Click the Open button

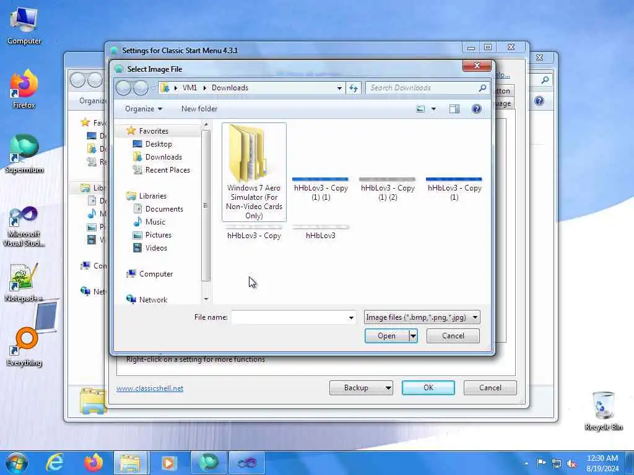pos(386,336)
